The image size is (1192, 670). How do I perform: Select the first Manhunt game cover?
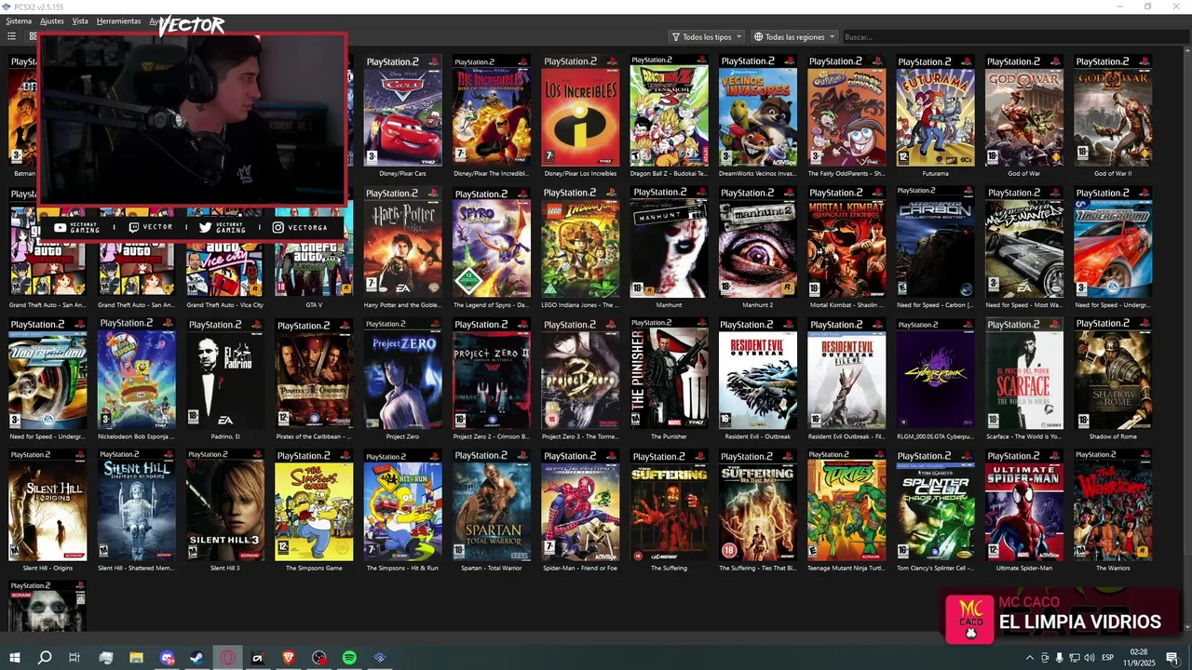click(x=669, y=242)
